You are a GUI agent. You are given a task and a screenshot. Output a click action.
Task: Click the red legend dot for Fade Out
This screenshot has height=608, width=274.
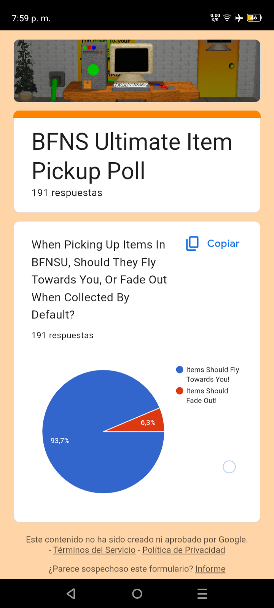click(x=180, y=391)
